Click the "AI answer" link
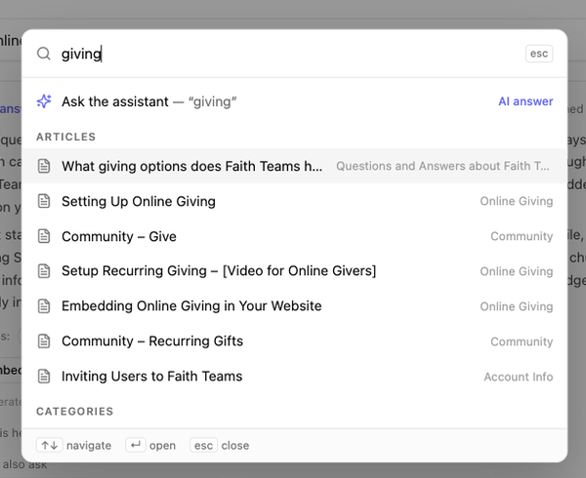Viewport: 586px width, 478px height. (x=525, y=101)
